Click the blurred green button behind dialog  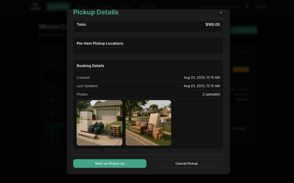(x=244, y=30)
